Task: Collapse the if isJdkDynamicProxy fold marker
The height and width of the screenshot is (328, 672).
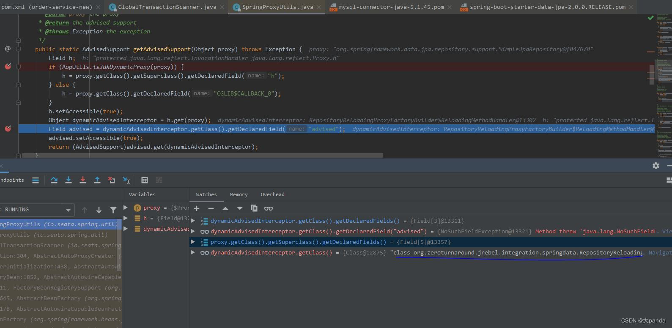Action: click(18, 67)
